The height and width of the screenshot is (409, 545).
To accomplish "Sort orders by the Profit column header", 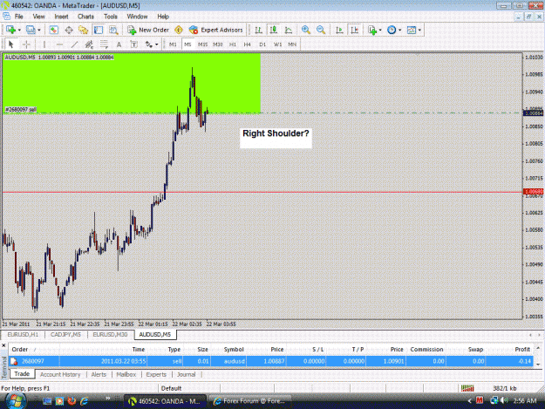I will point(522,349).
